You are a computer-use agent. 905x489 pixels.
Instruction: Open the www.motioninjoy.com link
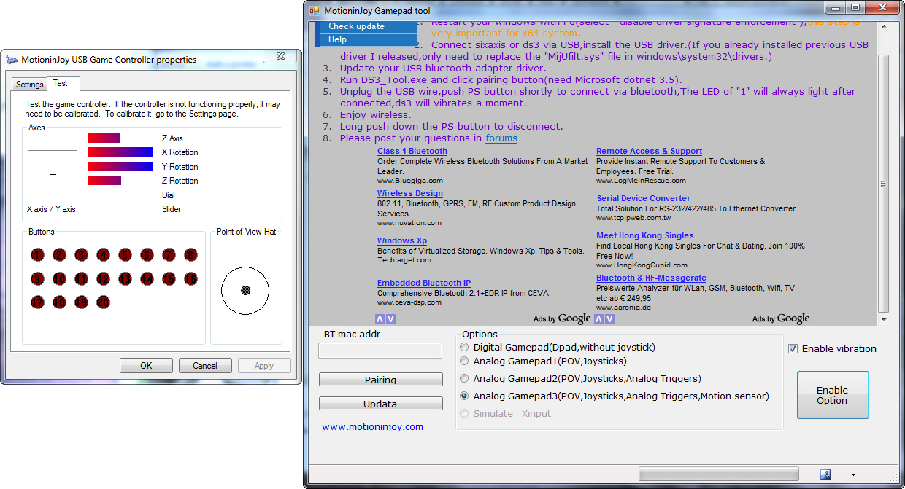[x=372, y=426]
